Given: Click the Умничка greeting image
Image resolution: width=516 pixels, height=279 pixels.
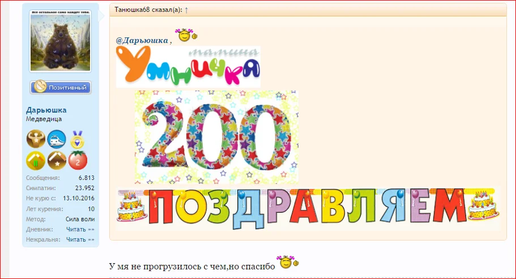Looking at the screenshot, I should [x=188, y=67].
